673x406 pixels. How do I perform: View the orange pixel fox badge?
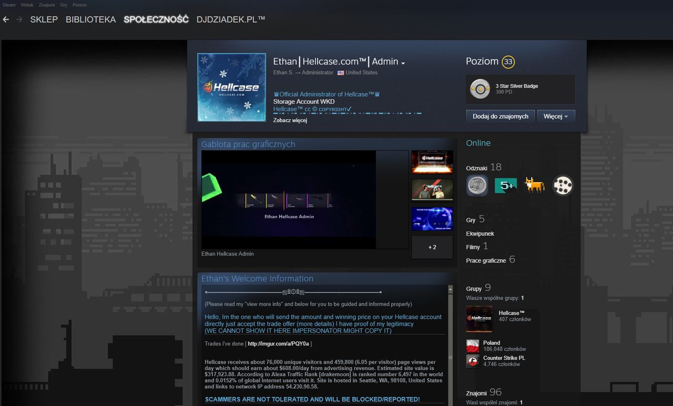534,185
